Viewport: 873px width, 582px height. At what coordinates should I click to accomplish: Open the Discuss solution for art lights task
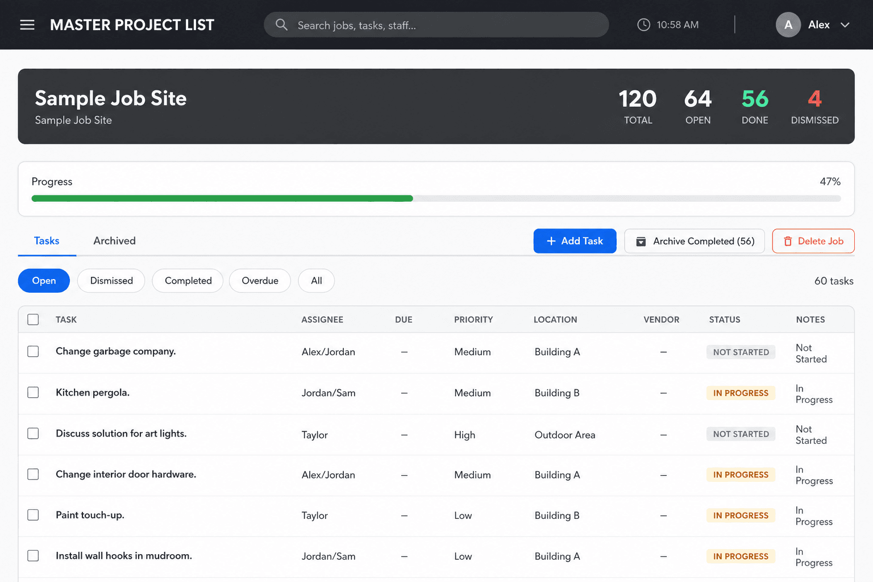click(121, 433)
